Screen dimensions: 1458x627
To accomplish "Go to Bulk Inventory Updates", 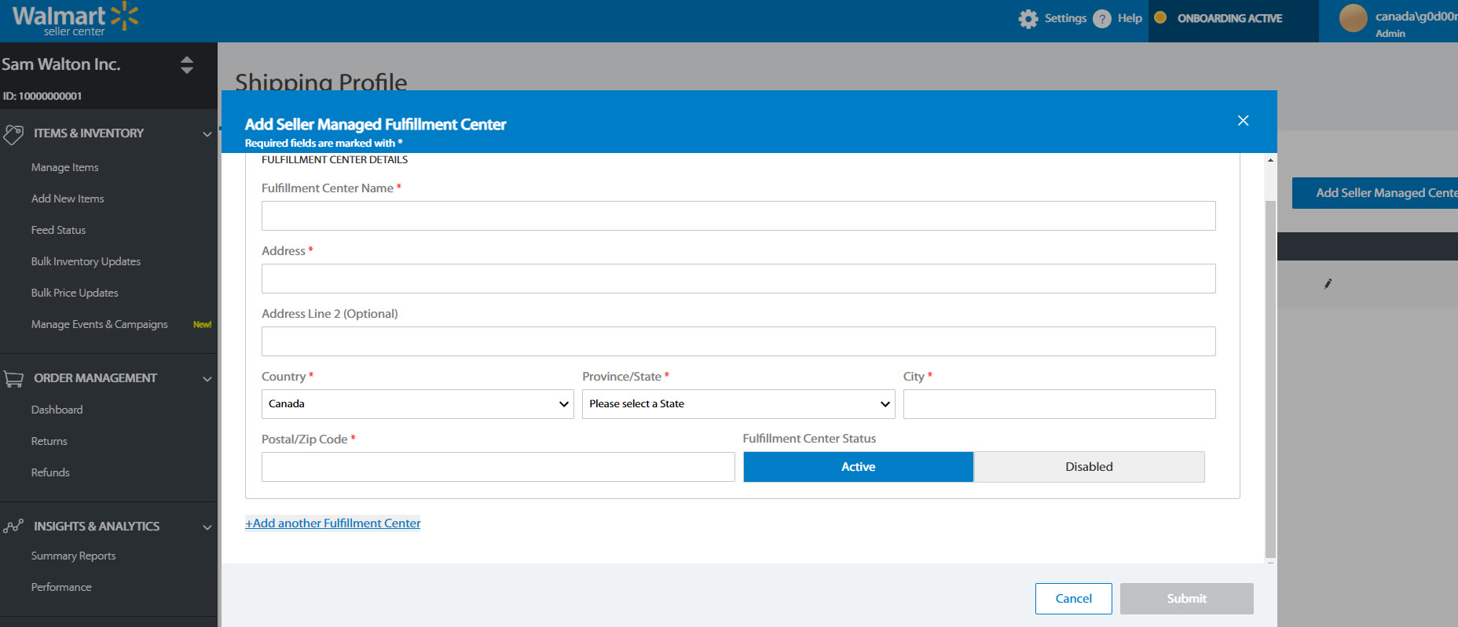I will pos(86,261).
